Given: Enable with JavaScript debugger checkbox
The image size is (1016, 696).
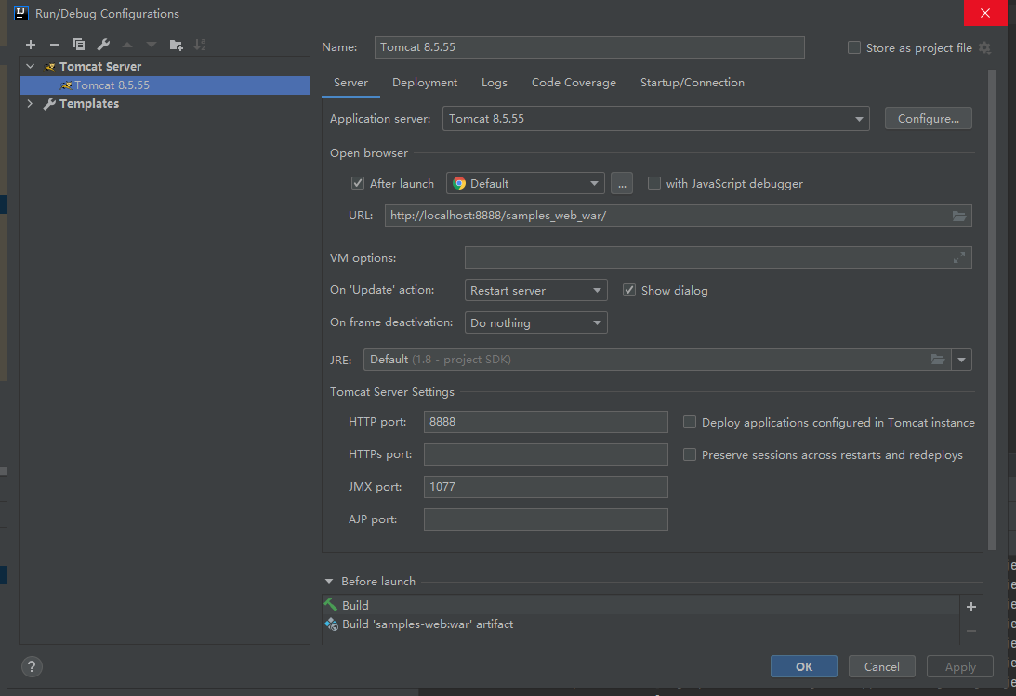Looking at the screenshot, I should click(x=654, y=184).
